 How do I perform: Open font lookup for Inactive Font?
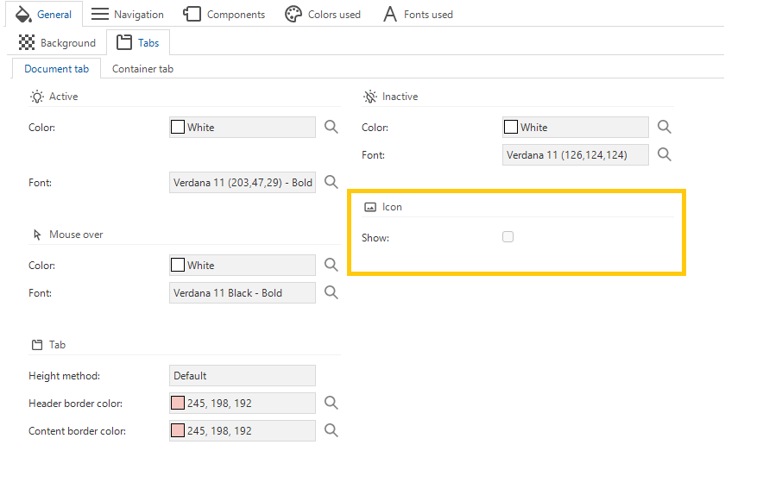tap(665, 154)
